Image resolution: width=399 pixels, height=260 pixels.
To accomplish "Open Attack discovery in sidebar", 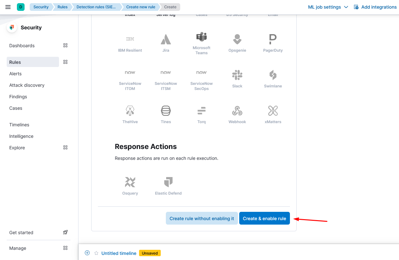I will pyautogui.click(x=27, y=85).
